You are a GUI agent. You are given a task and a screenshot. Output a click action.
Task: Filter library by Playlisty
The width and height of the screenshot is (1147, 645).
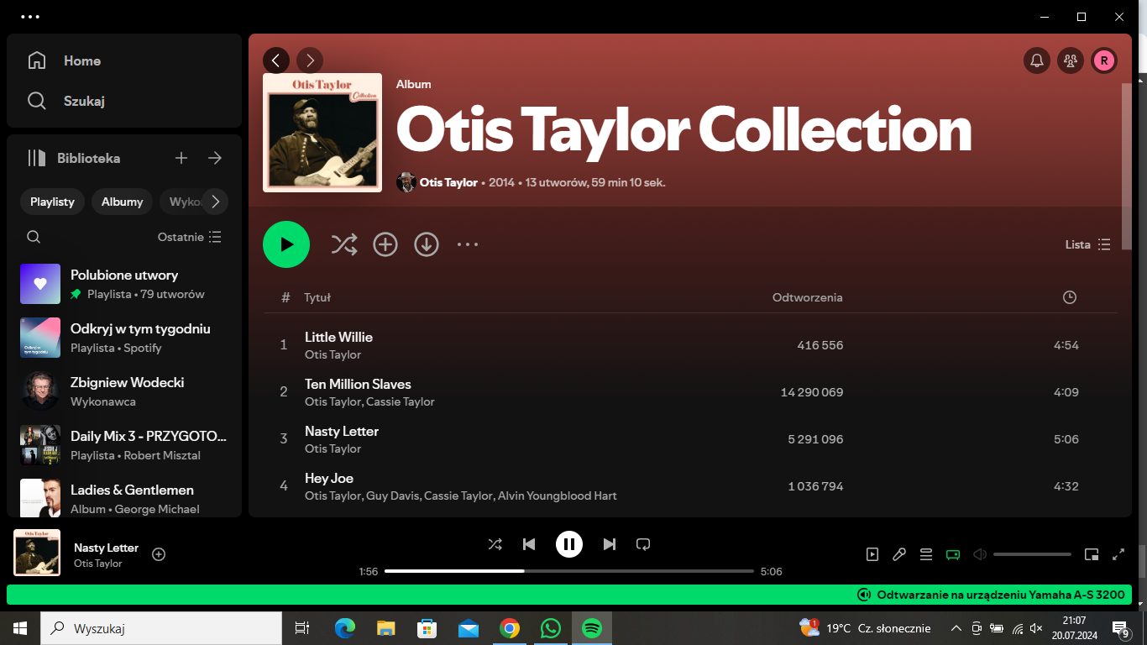point(52,202)
